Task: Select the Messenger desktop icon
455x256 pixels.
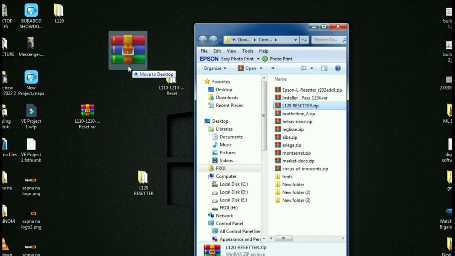Action: 31,47
